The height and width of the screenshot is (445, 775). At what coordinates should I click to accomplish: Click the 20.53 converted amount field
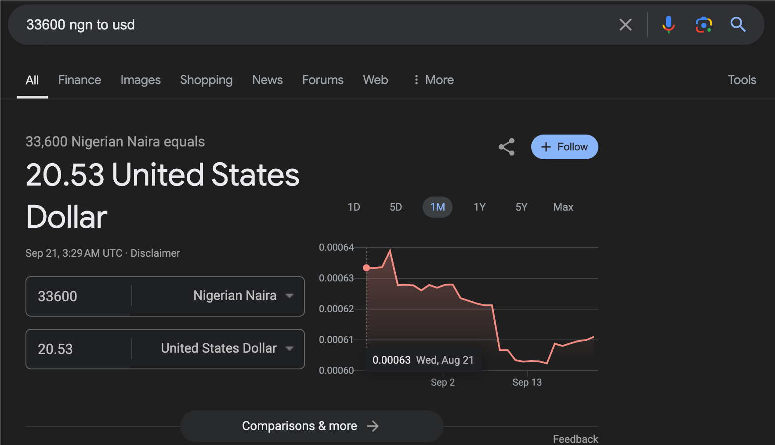pos(79,349)
